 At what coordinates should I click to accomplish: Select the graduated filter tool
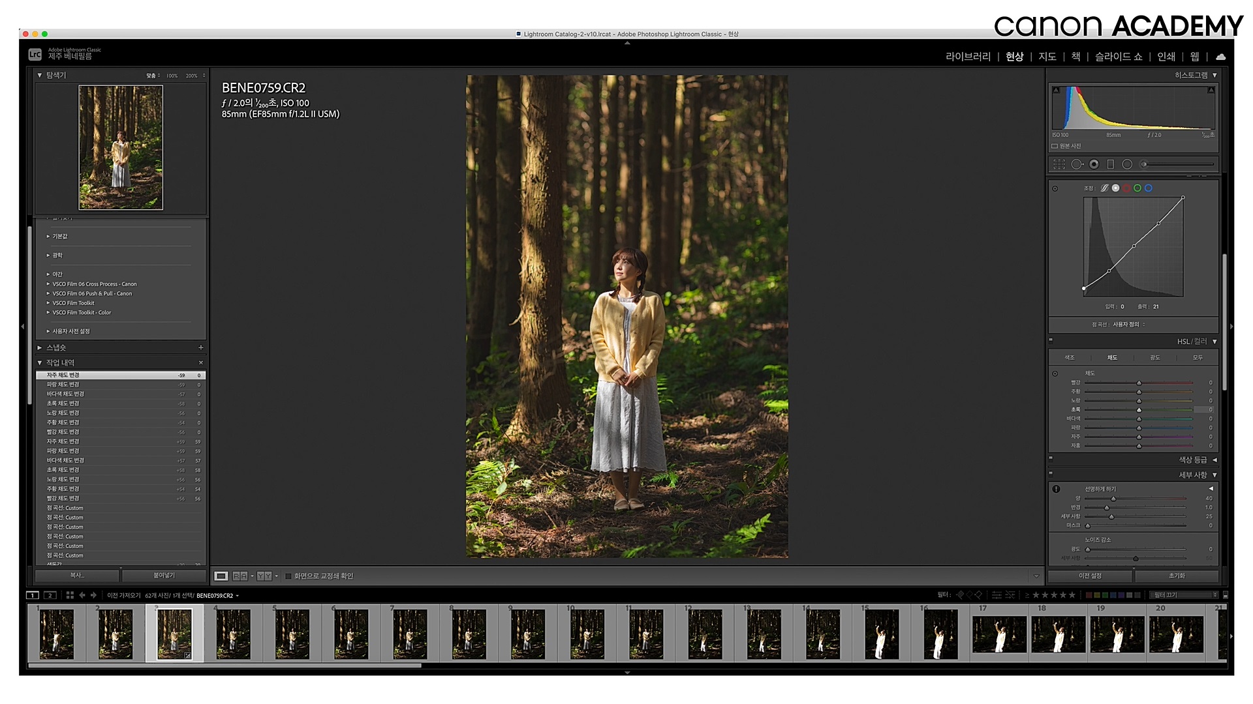point(1110,164)
